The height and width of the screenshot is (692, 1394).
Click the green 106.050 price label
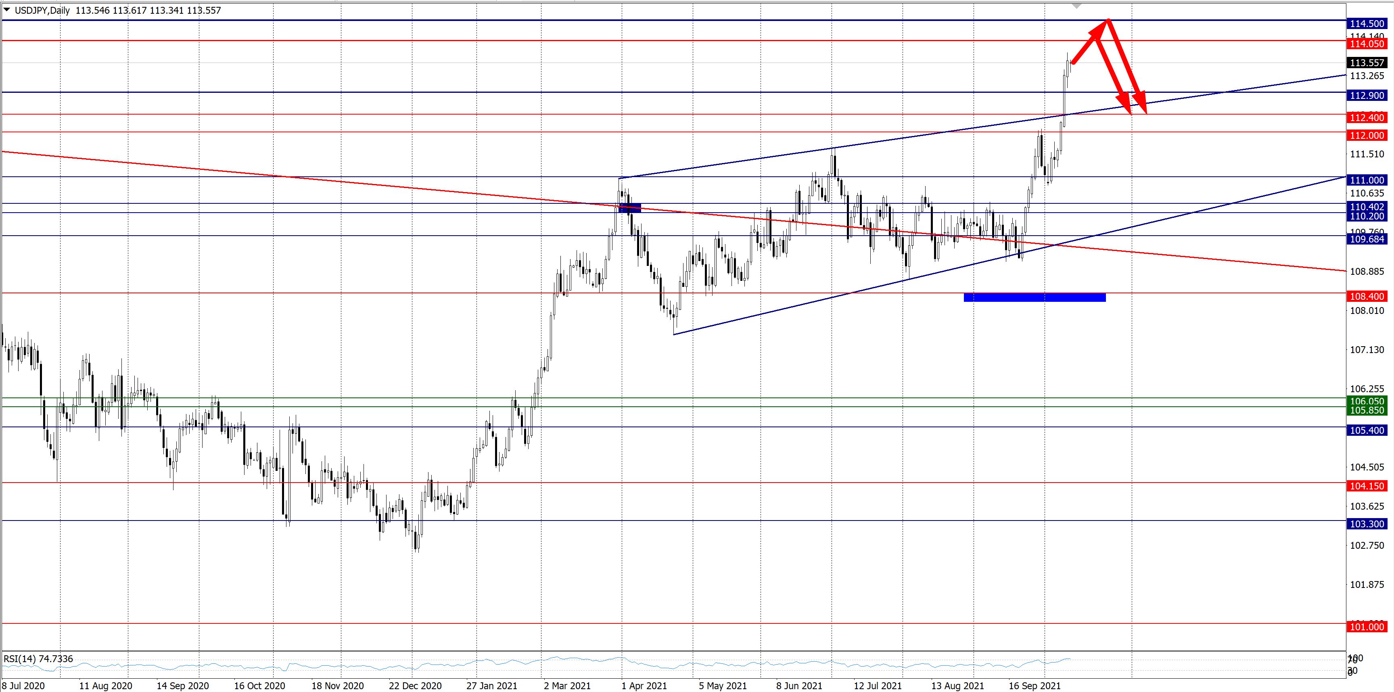(x=1367, y=401)
